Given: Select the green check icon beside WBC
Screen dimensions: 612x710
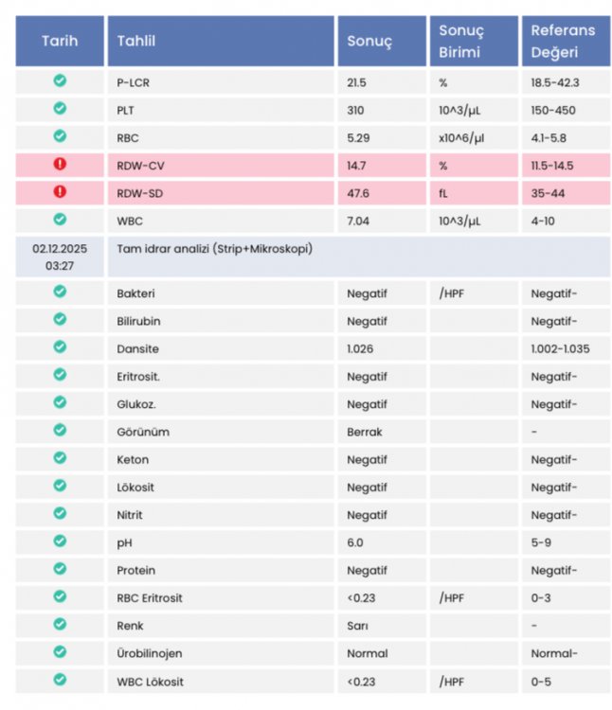Looking at the screenshot, I should (60, 220).
